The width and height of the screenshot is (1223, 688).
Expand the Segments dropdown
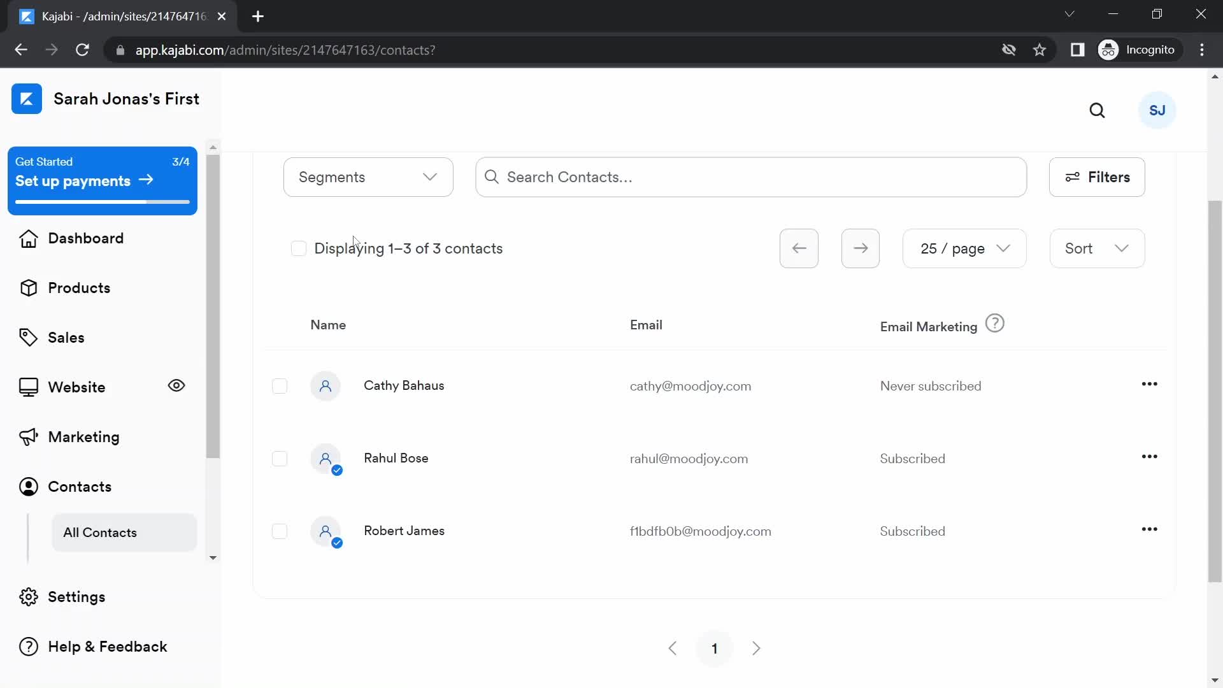coord(368,176)
